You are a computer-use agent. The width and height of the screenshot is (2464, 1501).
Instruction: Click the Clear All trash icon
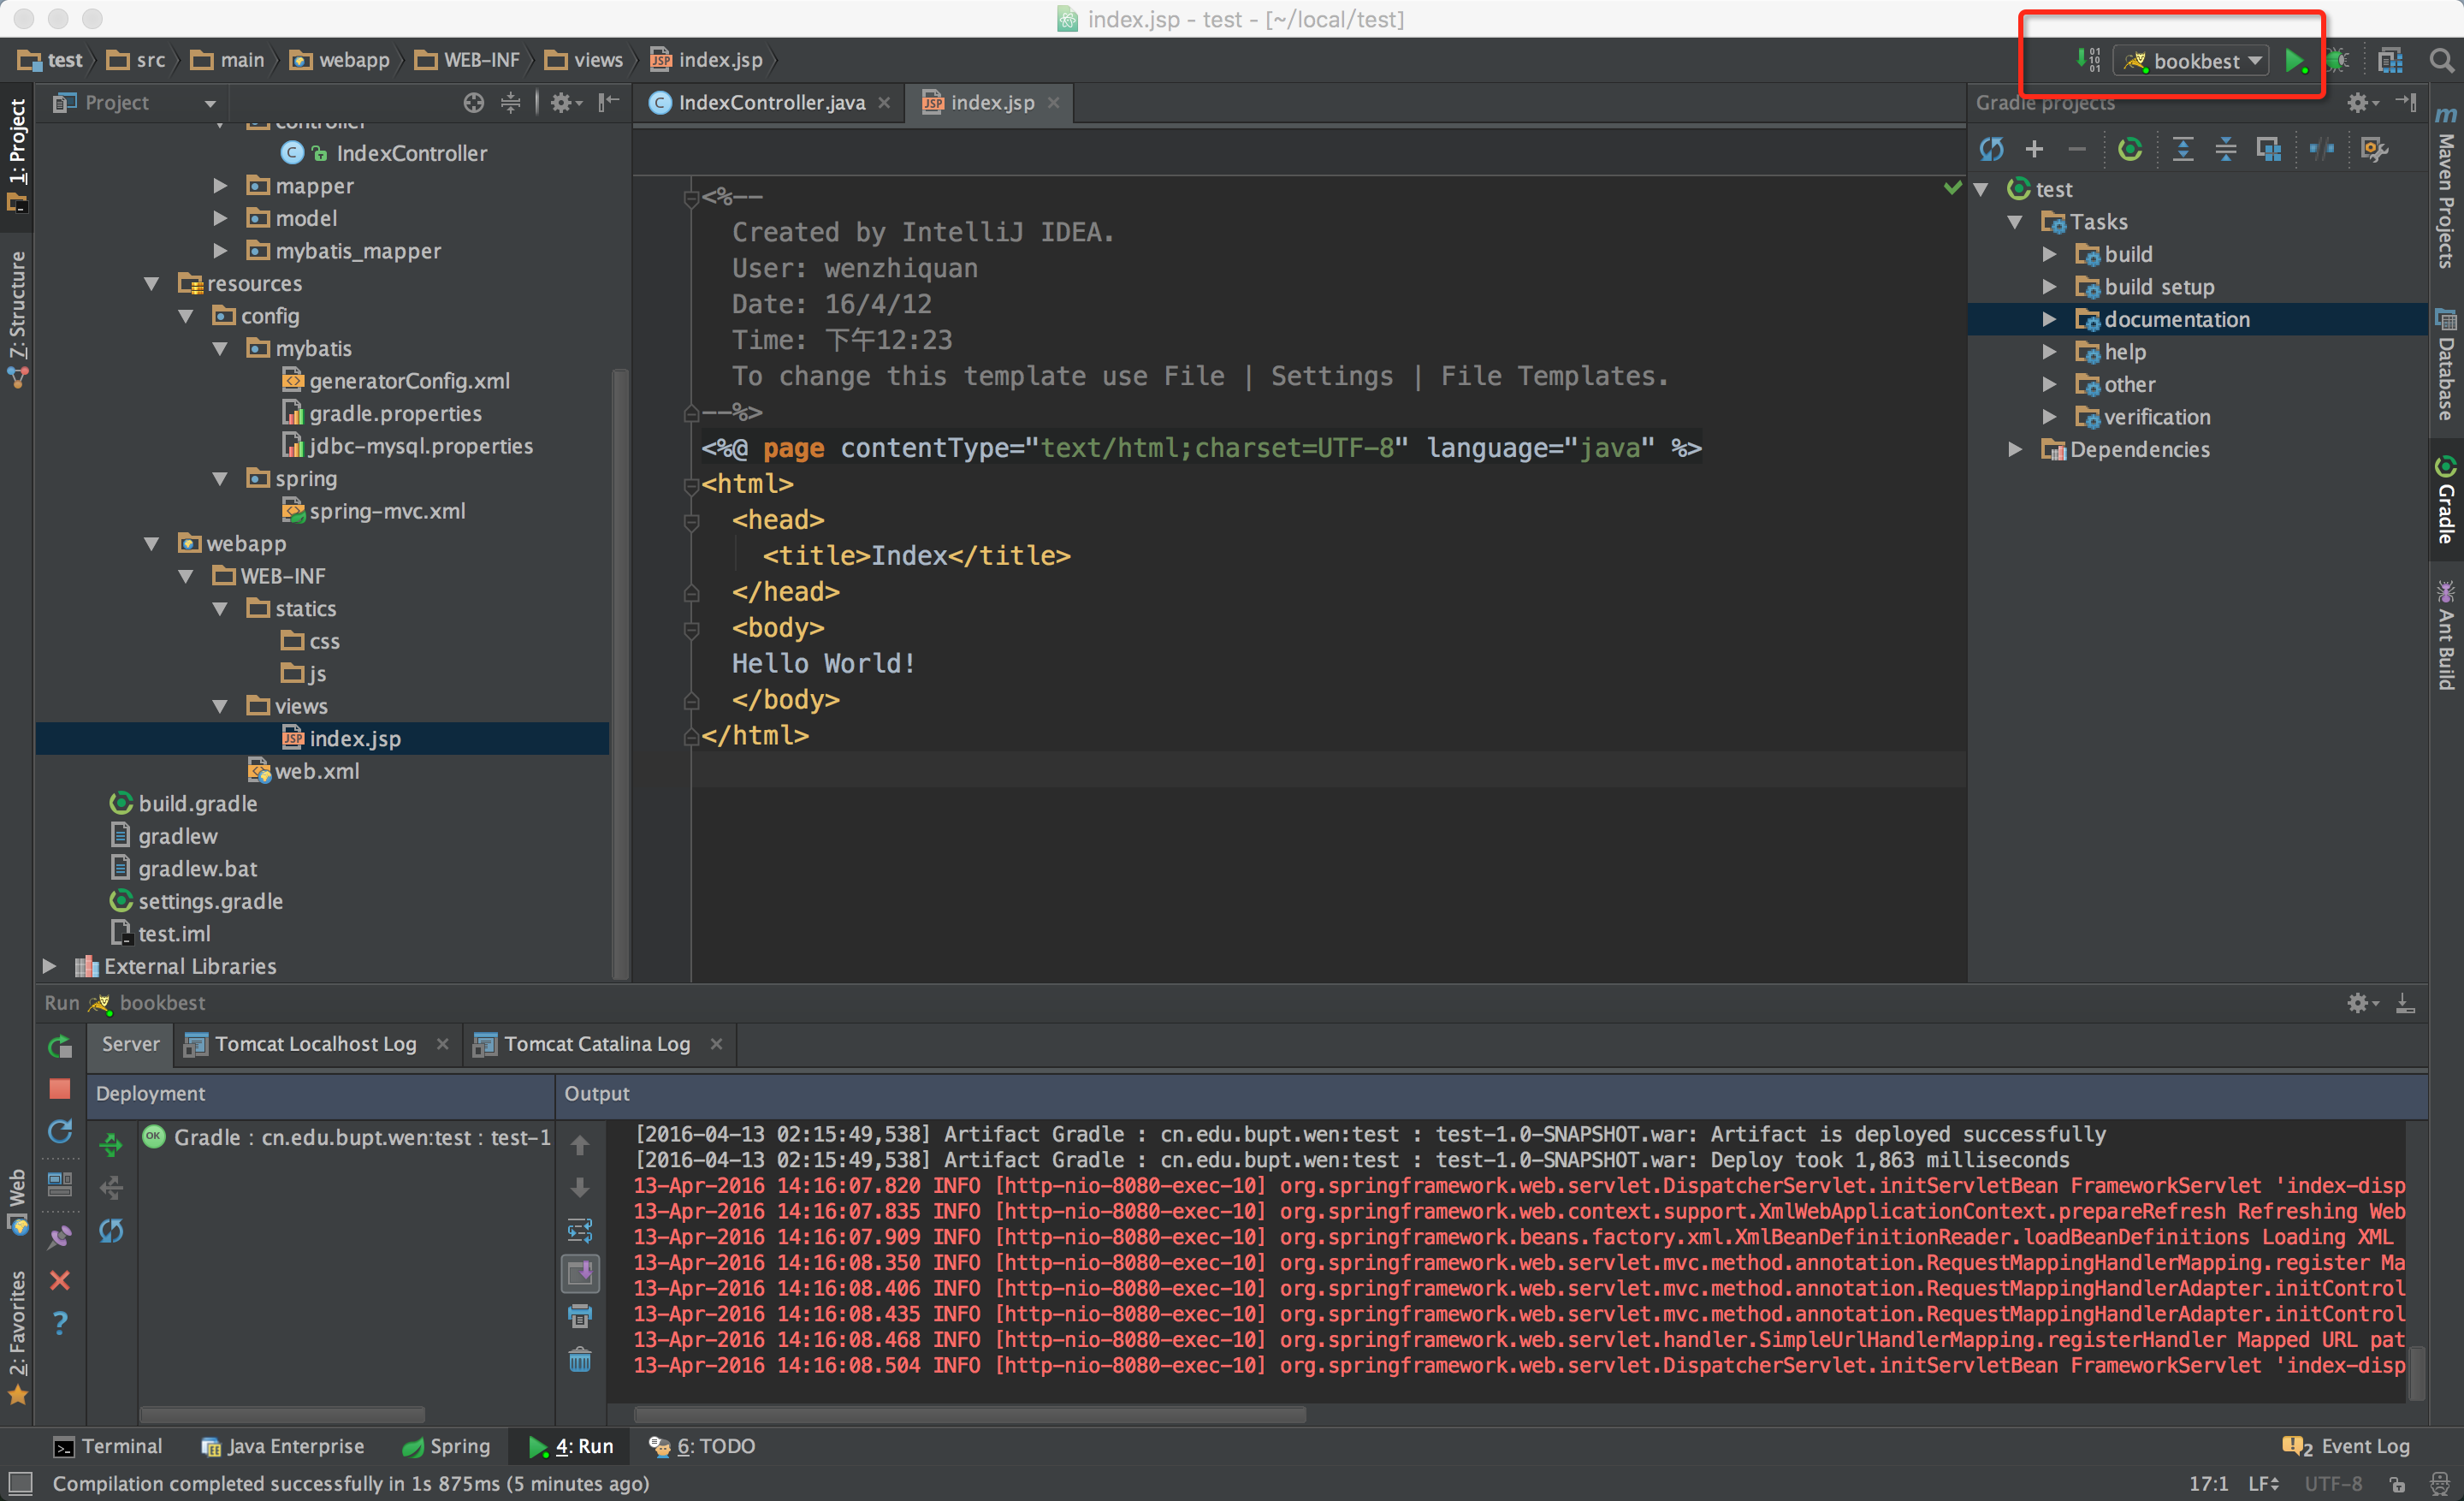580,1360
